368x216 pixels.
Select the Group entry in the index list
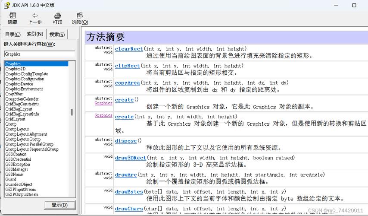tap(11, 124)
